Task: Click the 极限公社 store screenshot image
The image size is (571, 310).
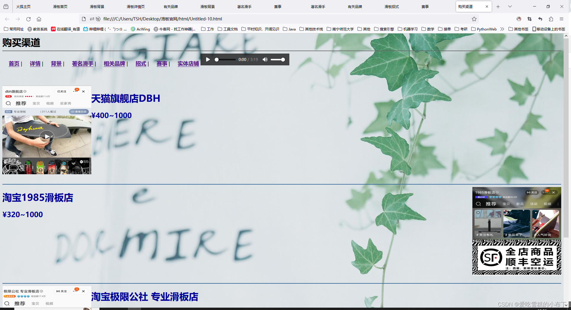Action: pos(47,297)
